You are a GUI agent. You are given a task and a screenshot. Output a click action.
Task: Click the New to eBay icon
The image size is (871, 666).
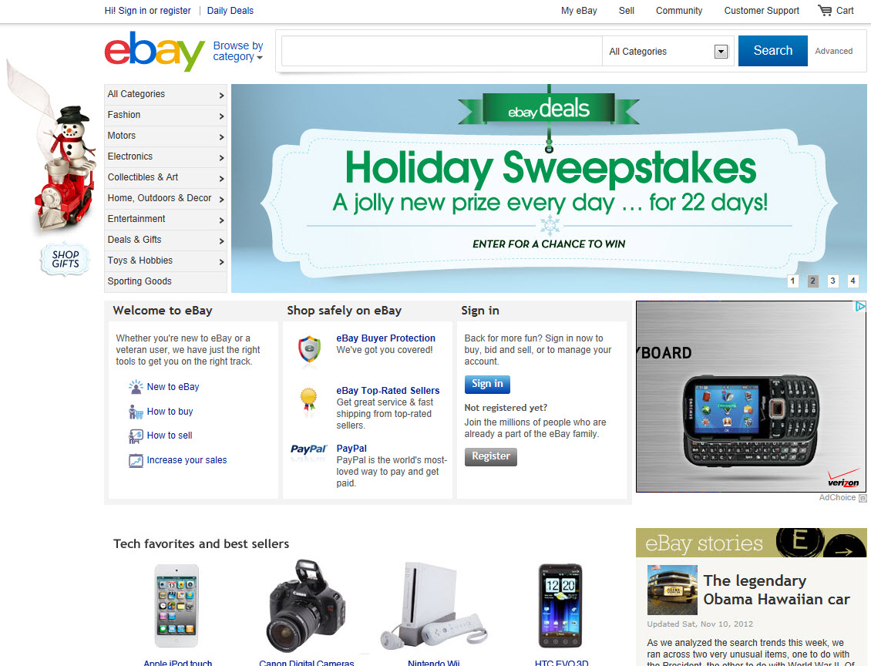pos(136,387)
